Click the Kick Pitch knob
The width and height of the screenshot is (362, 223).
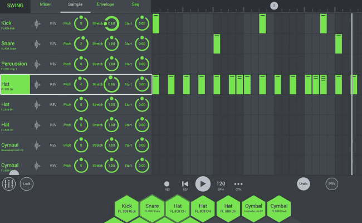[x=81, y=23]
